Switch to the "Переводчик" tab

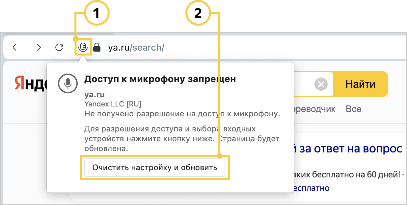click(312, 109)
